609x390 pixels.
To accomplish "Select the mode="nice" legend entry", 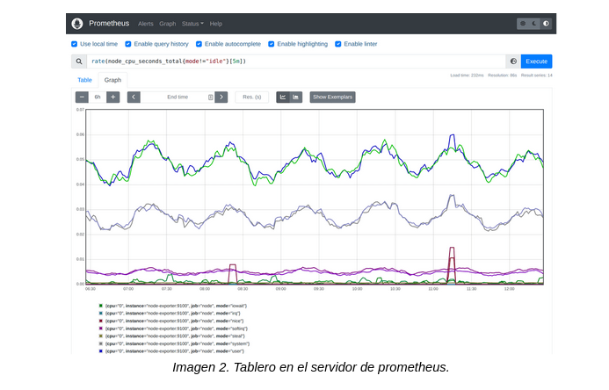I will [174, 321].
